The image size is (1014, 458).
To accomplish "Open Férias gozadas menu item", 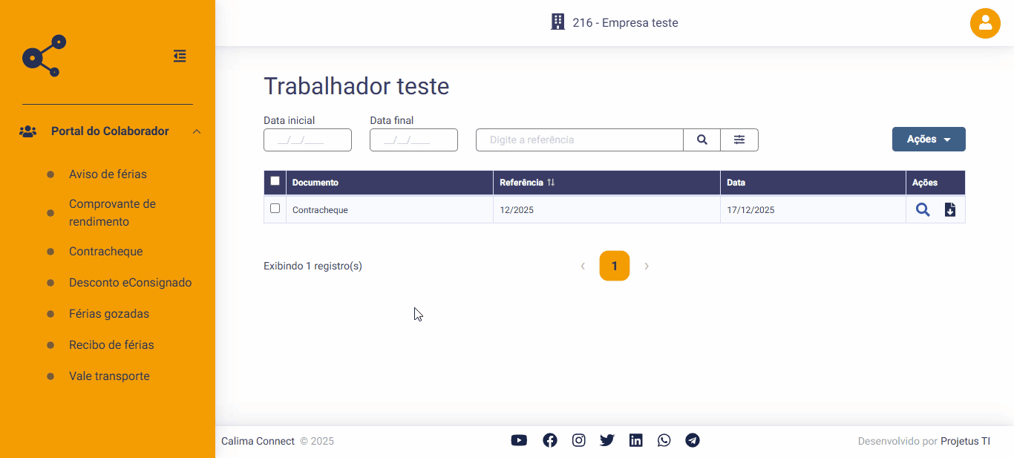I will click(109, 314).
